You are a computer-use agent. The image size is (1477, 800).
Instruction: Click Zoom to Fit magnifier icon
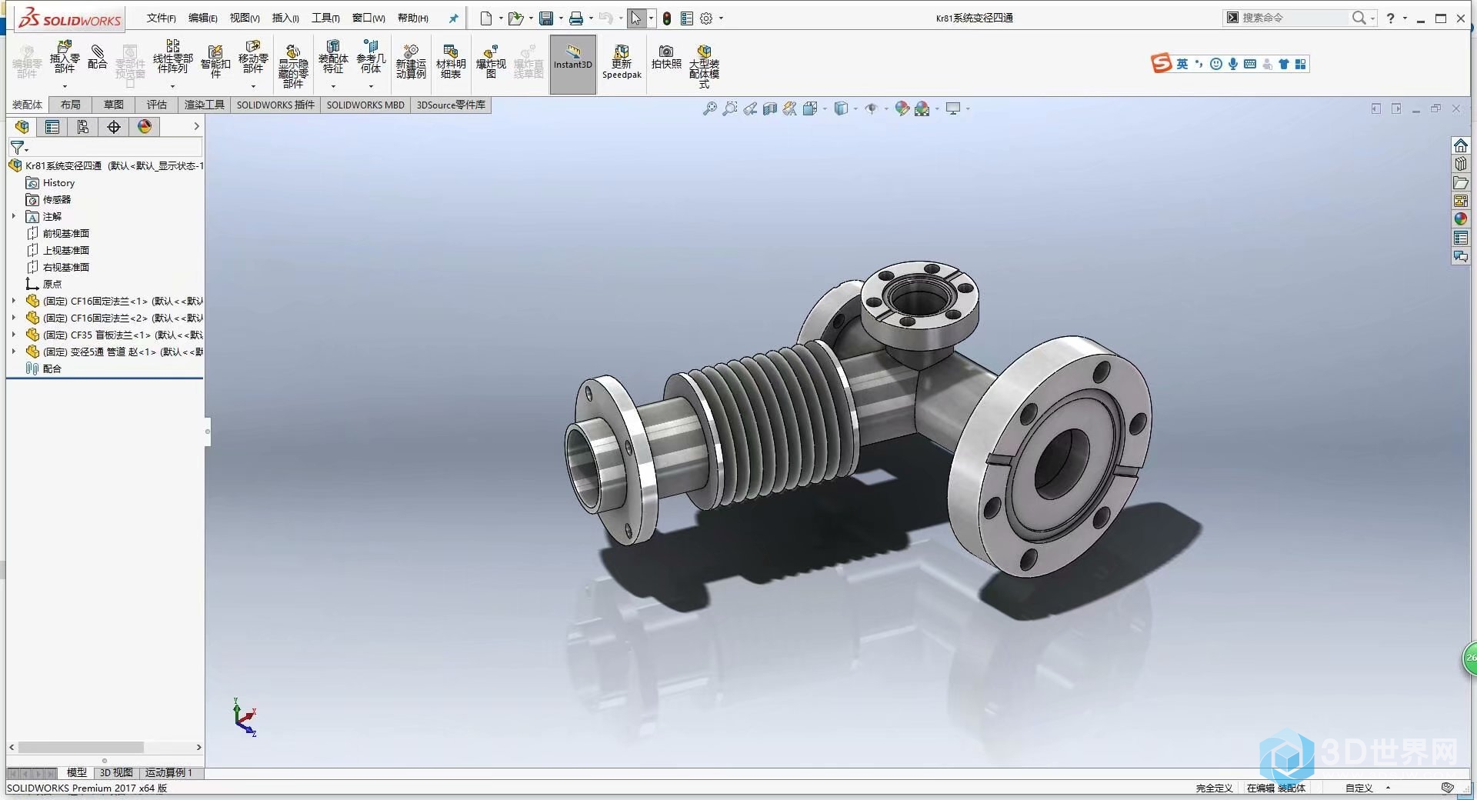coord(709,108)
